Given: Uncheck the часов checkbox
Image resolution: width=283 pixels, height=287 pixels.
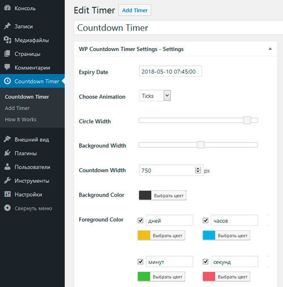Looking at the screenshot, I should (x=205, y=220).
